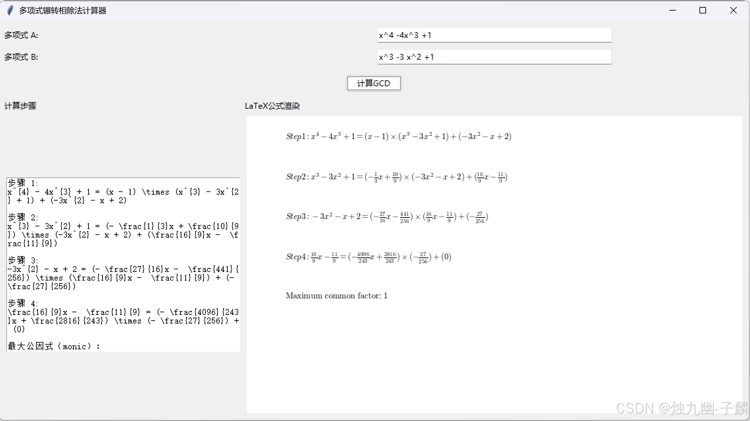Viewport: 750px width, 421px height.
Task: Click 步骤 2 heading in steps box
Action: 23,217
